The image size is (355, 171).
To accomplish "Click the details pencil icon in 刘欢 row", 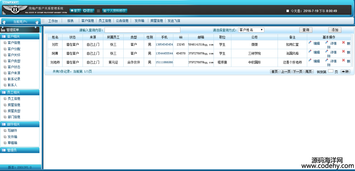I will click(327, 42).
